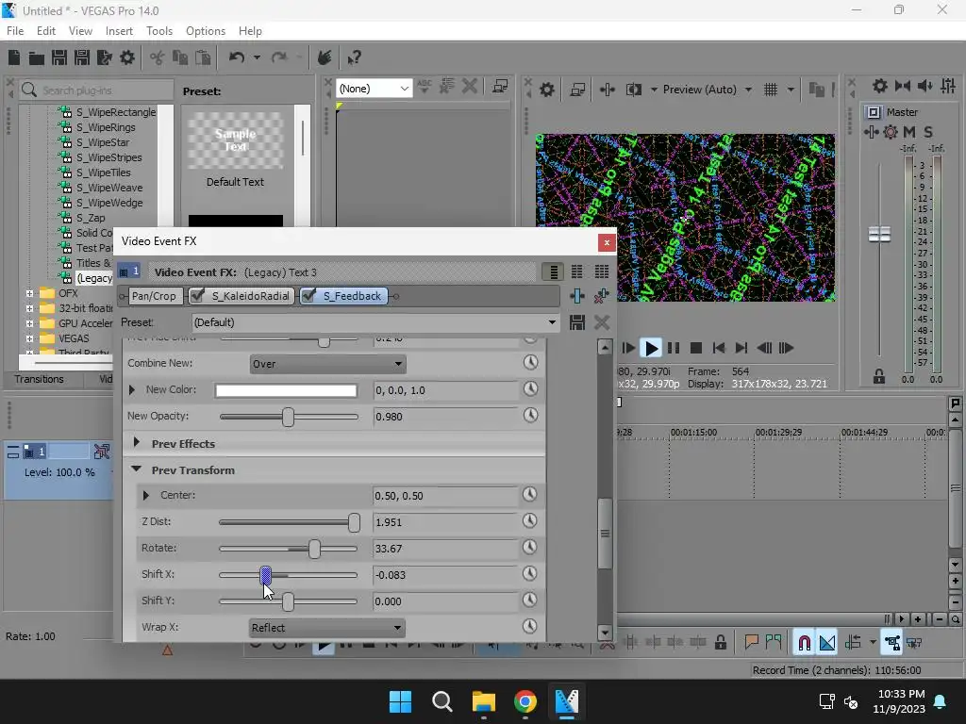This screenshot has width=966, height=724.
Task: Open the Plug-In Chain button in FX dialog
Action: point(577,296)
